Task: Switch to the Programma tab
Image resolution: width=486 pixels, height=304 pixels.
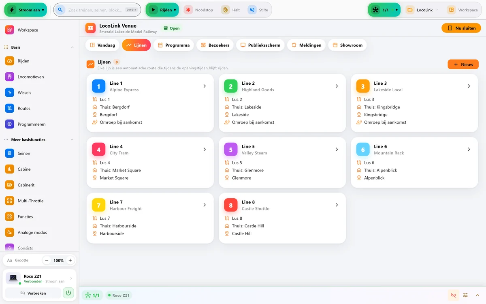Action: 174,45
